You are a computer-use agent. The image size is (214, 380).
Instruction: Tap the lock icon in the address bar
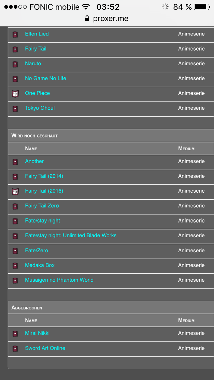pyautogui.click(x=87, y=18)
